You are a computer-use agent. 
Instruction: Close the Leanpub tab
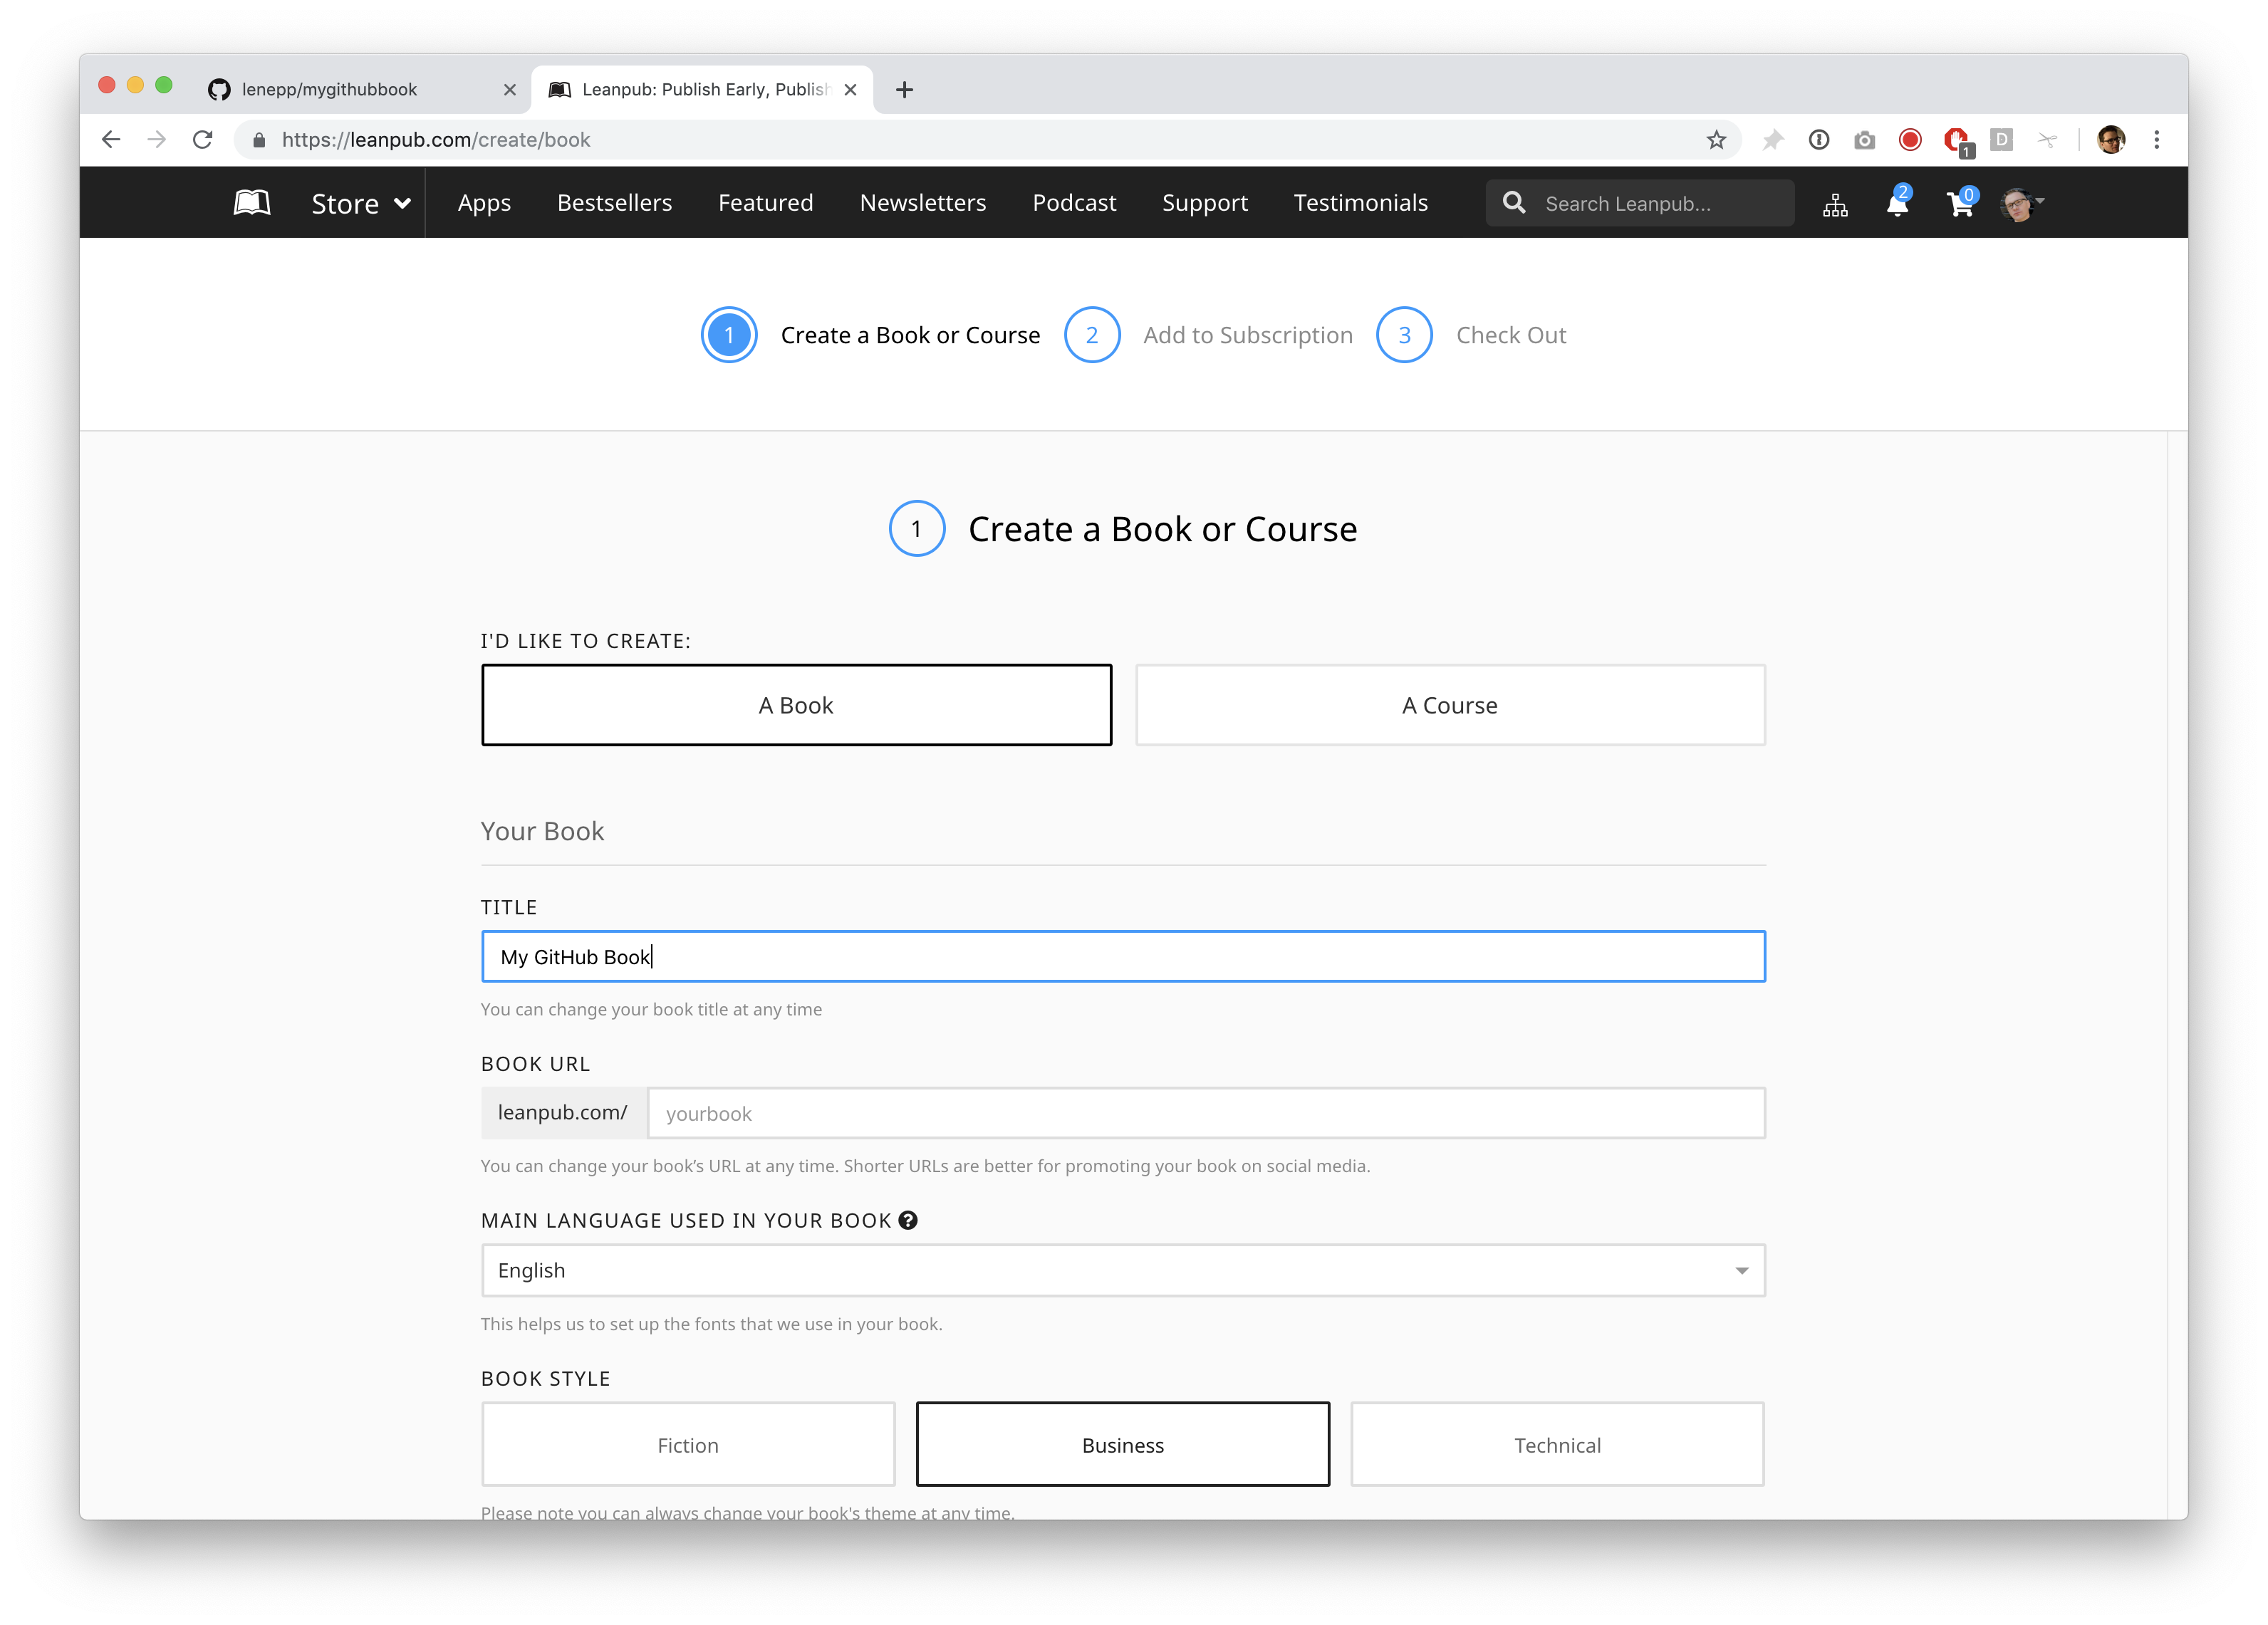coord(850,90)
